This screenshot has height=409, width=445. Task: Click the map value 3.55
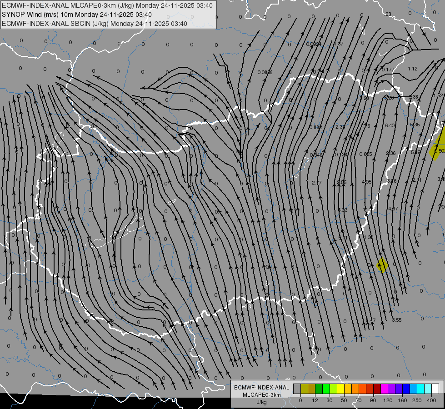point(397,320)
